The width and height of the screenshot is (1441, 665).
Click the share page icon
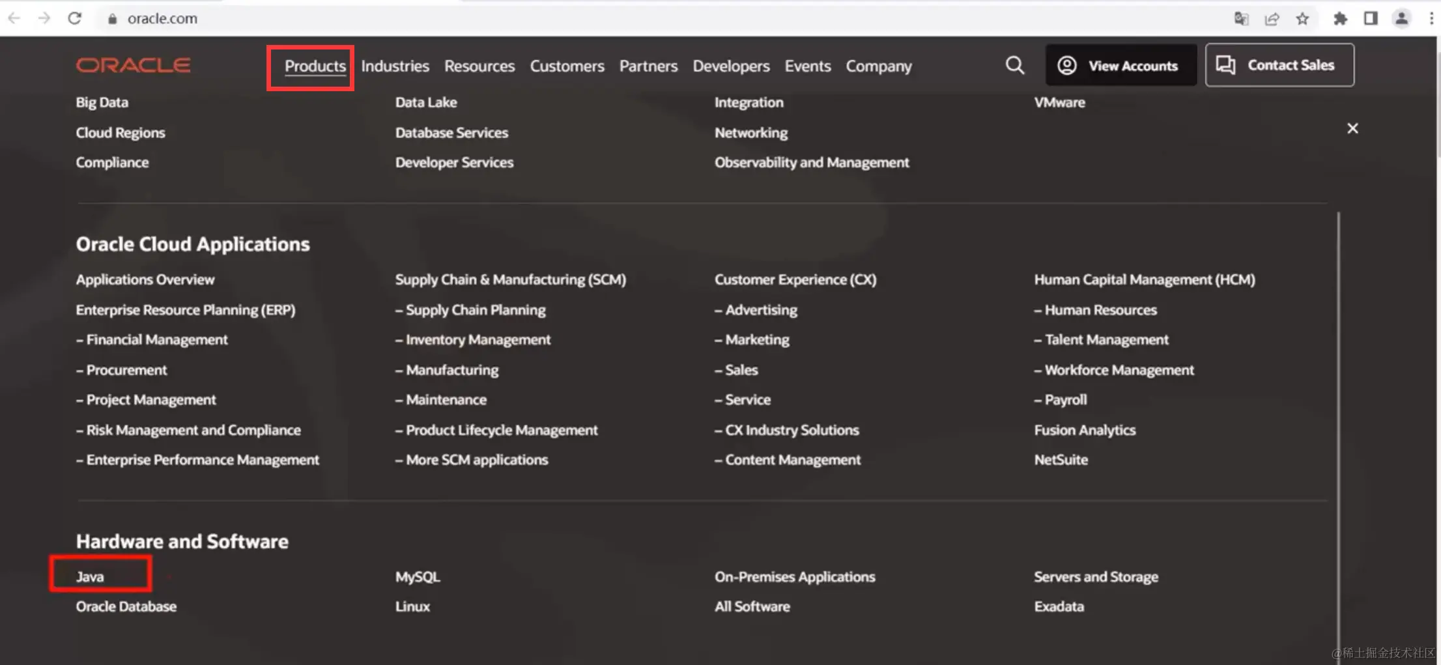(x=1272, y=19)
